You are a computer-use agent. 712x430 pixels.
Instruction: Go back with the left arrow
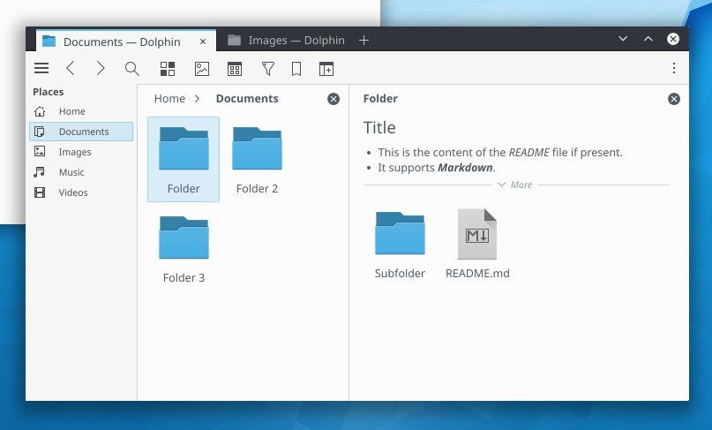(70, 68)
